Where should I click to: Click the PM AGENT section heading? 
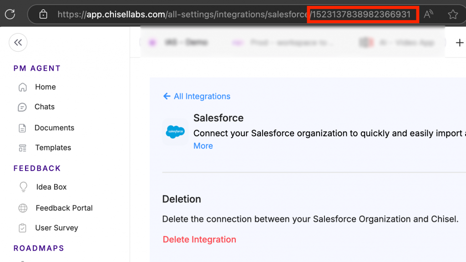point(37,68)
